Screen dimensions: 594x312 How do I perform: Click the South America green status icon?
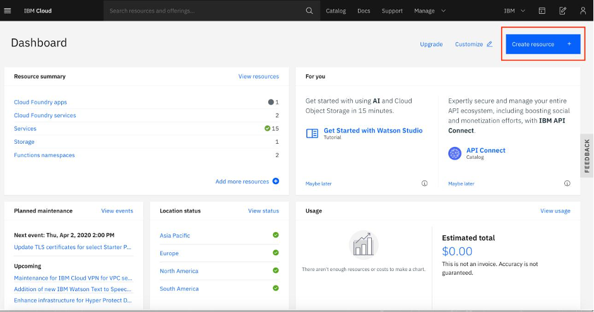(276, 288)
